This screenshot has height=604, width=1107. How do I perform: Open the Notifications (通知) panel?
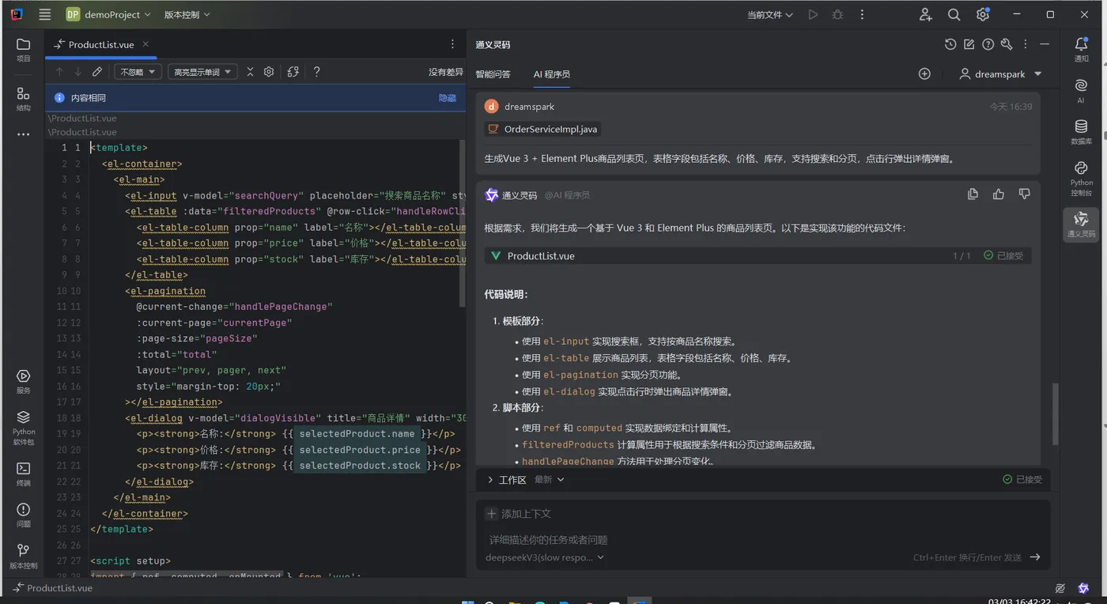1081,50
